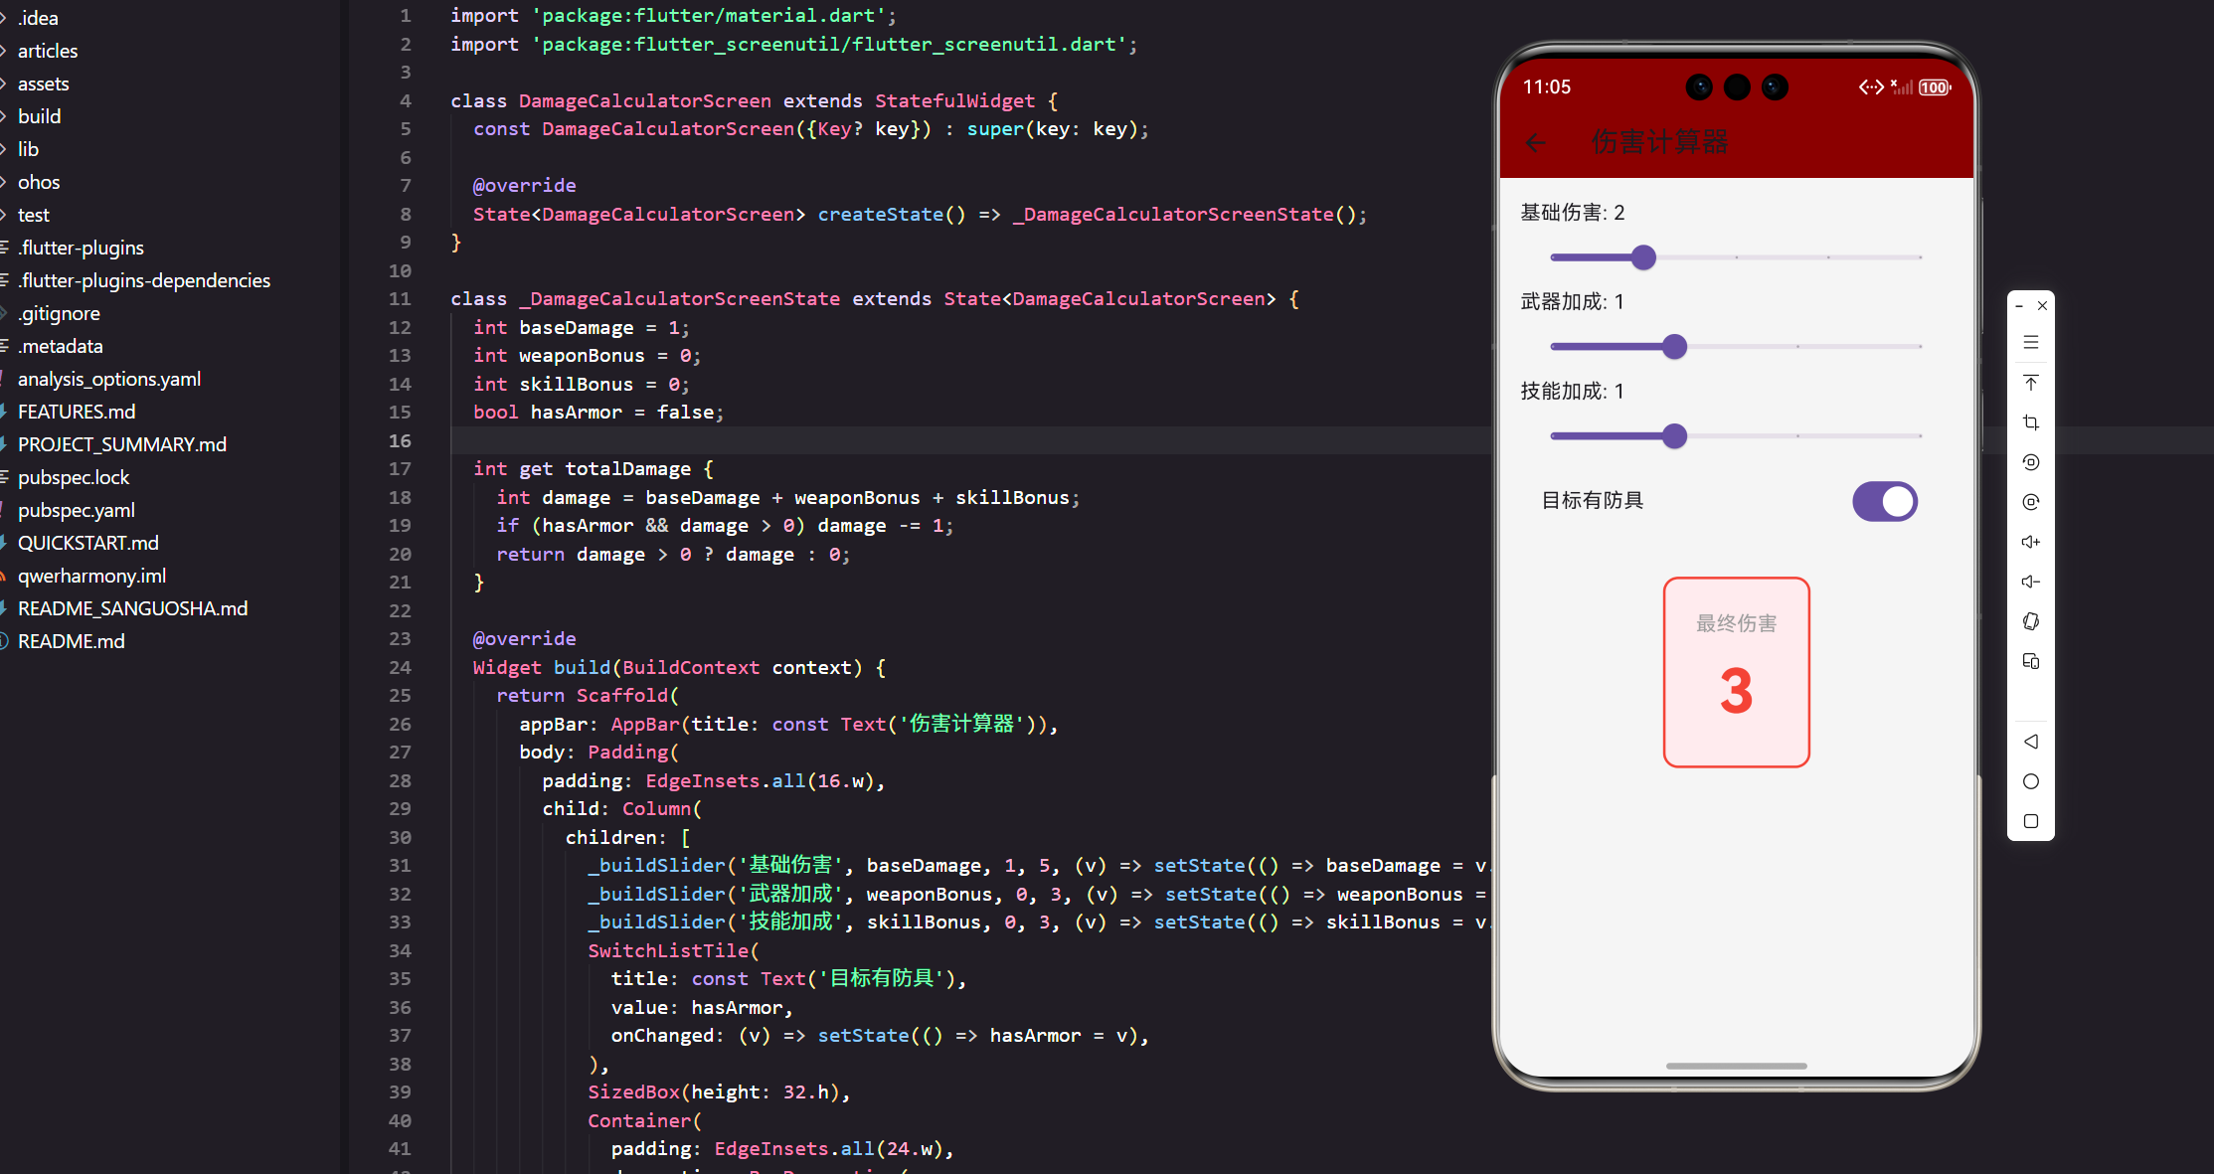The image size is (2214, 1174).
Task: Rotate the emulator screen clockwise
Action: coord(2031,502)
